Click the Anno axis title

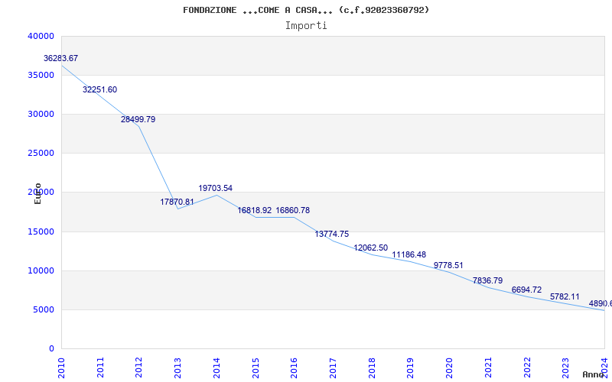click(592, 374)
